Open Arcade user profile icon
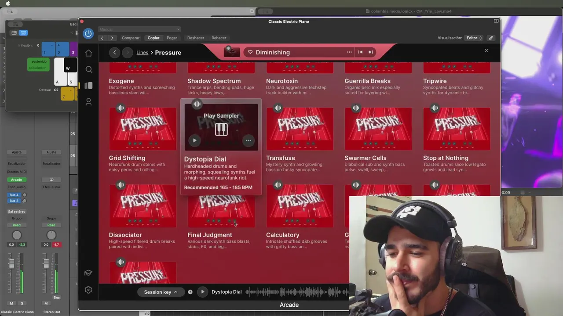 pos(88,102)
